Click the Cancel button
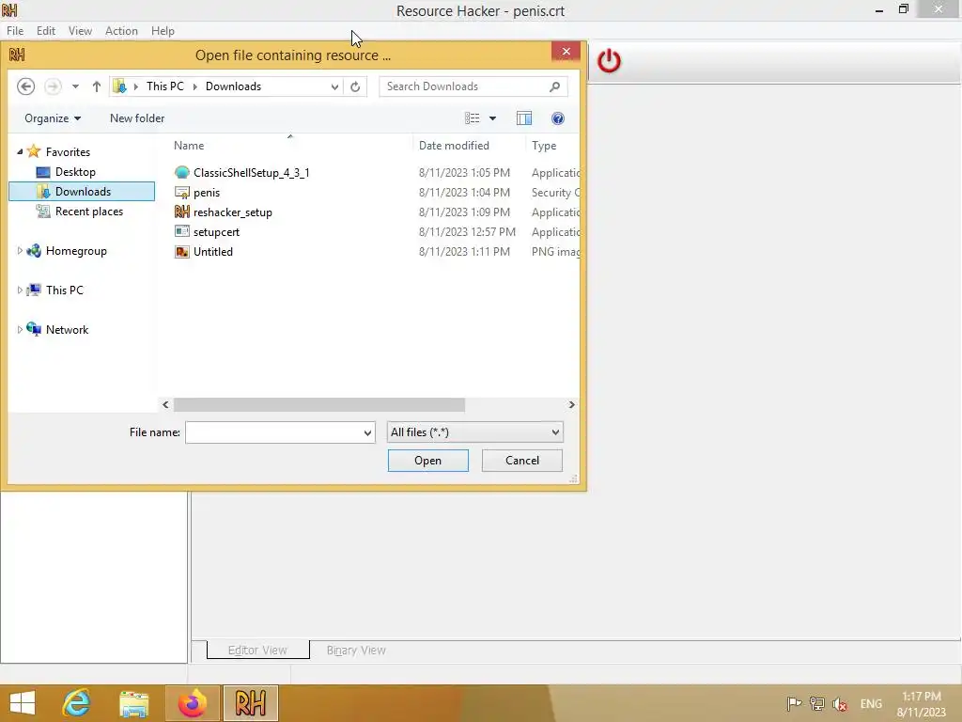The height and width of the screenshot is (722, 962). tap(522, 461)
